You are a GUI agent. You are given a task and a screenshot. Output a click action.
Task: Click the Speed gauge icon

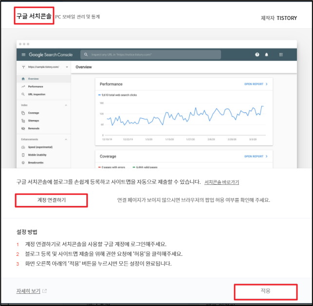coord(23,147)
